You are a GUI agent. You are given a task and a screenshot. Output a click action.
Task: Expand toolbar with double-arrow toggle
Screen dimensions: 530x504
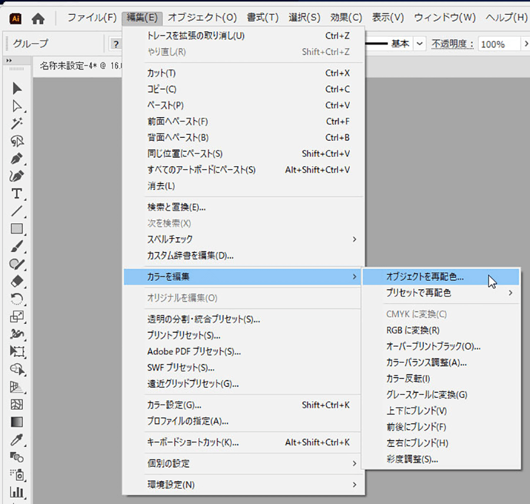(x=9, y=61)
